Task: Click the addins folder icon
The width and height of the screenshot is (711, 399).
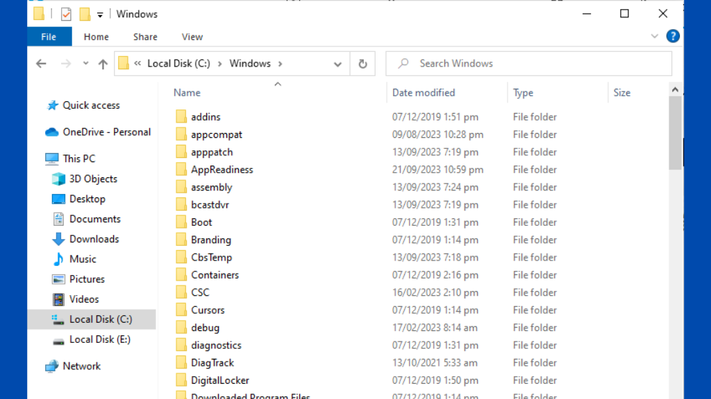Action: pyautogui.click(x=181, y=116)
